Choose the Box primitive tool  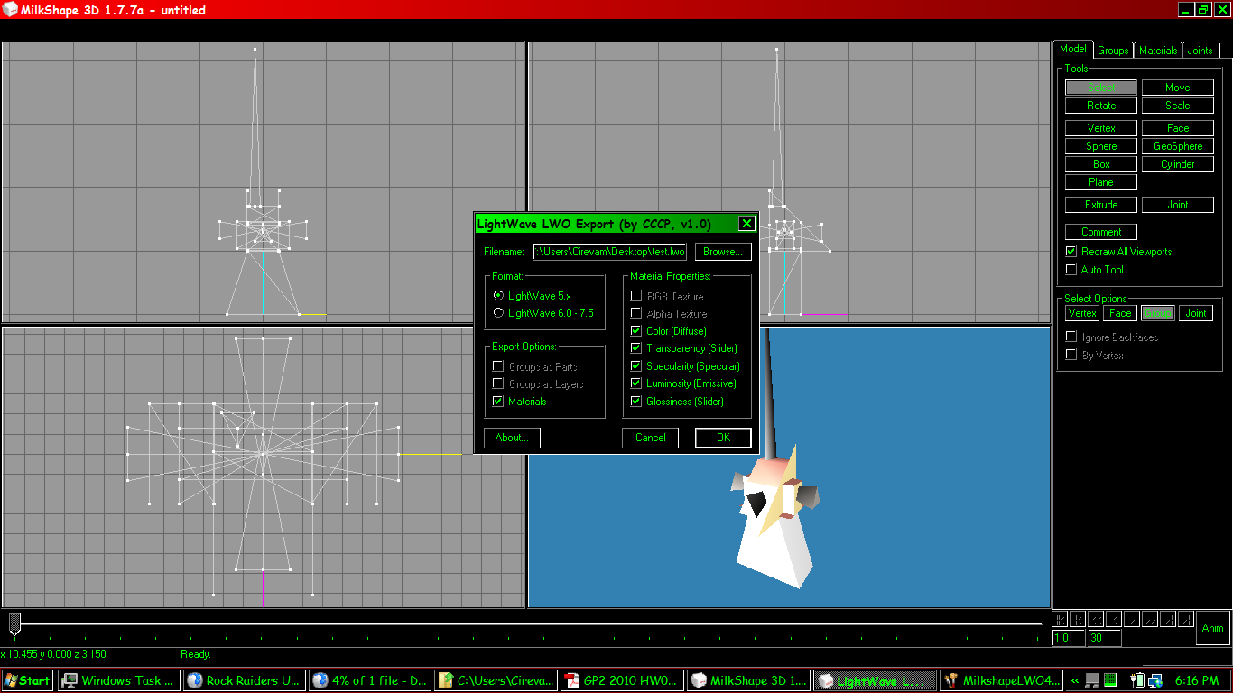pyautogui.click(x=1101, y=164)
